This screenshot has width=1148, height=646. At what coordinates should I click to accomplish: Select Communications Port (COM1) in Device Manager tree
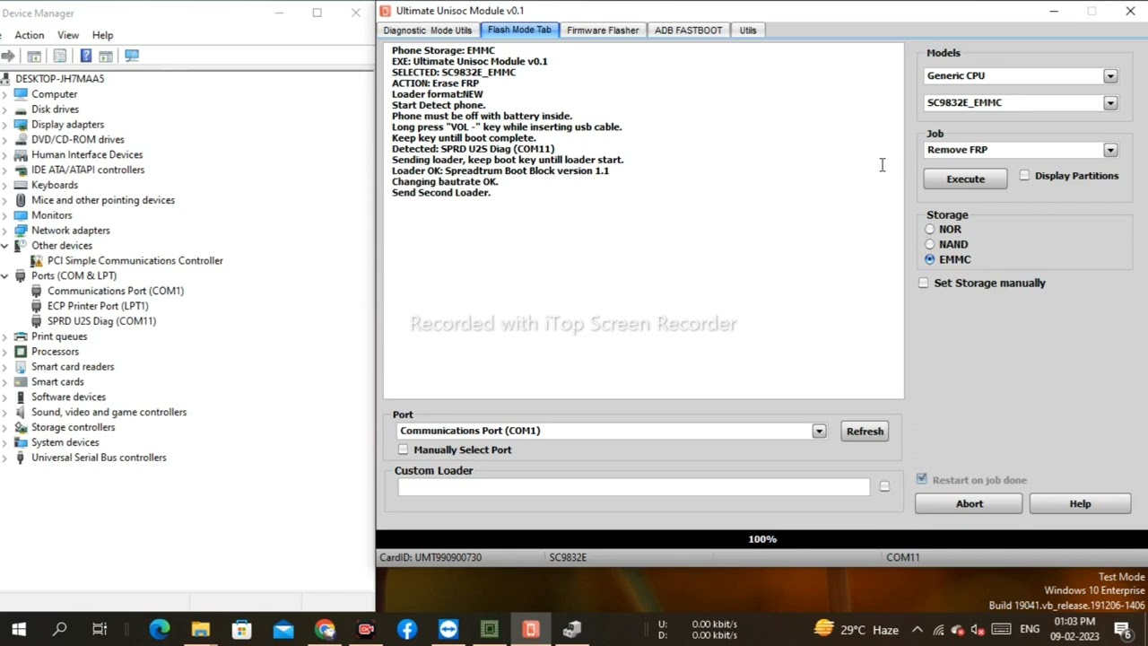(115, 291)
